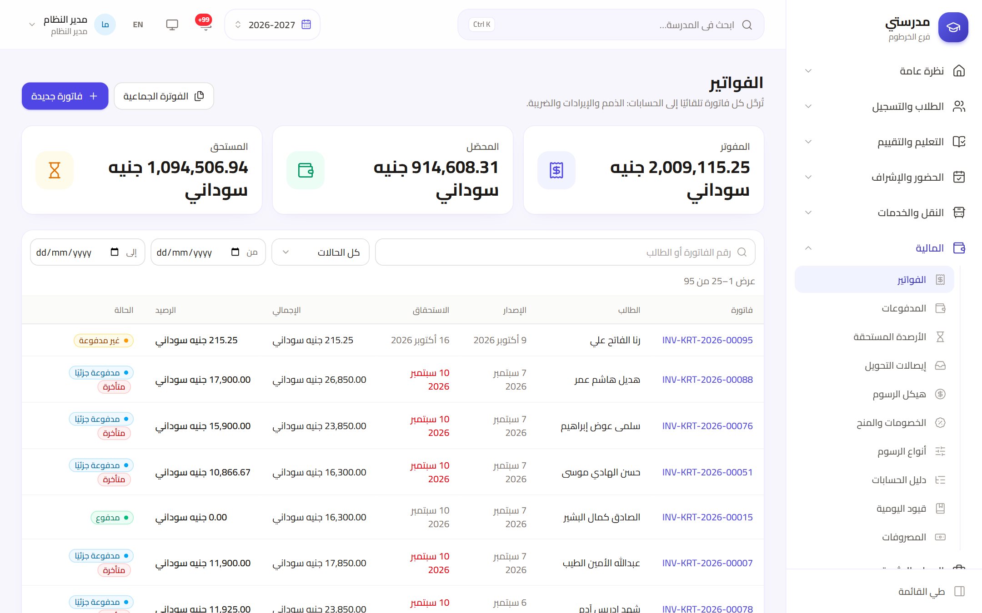Open هيكل الرسوم in the finance submenu

(x=874, y=394)
